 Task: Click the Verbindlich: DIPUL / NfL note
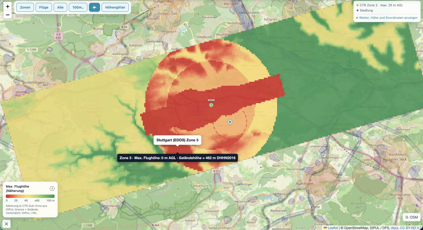click(x=22, y=213)
